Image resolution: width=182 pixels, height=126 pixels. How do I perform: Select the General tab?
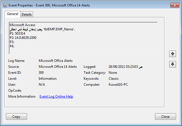point(13,14)
